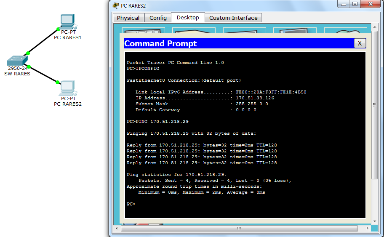
Task: Click green link light at PC RARES1
Action: (58, 29)
